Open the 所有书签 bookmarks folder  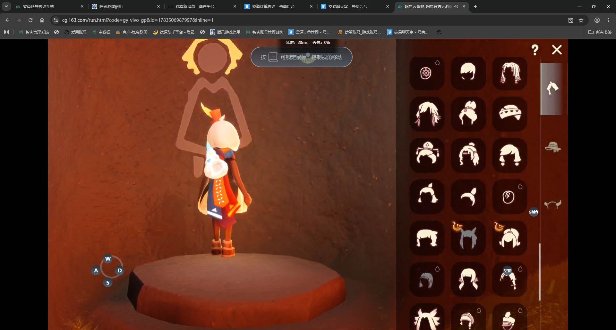coord(600,32)
